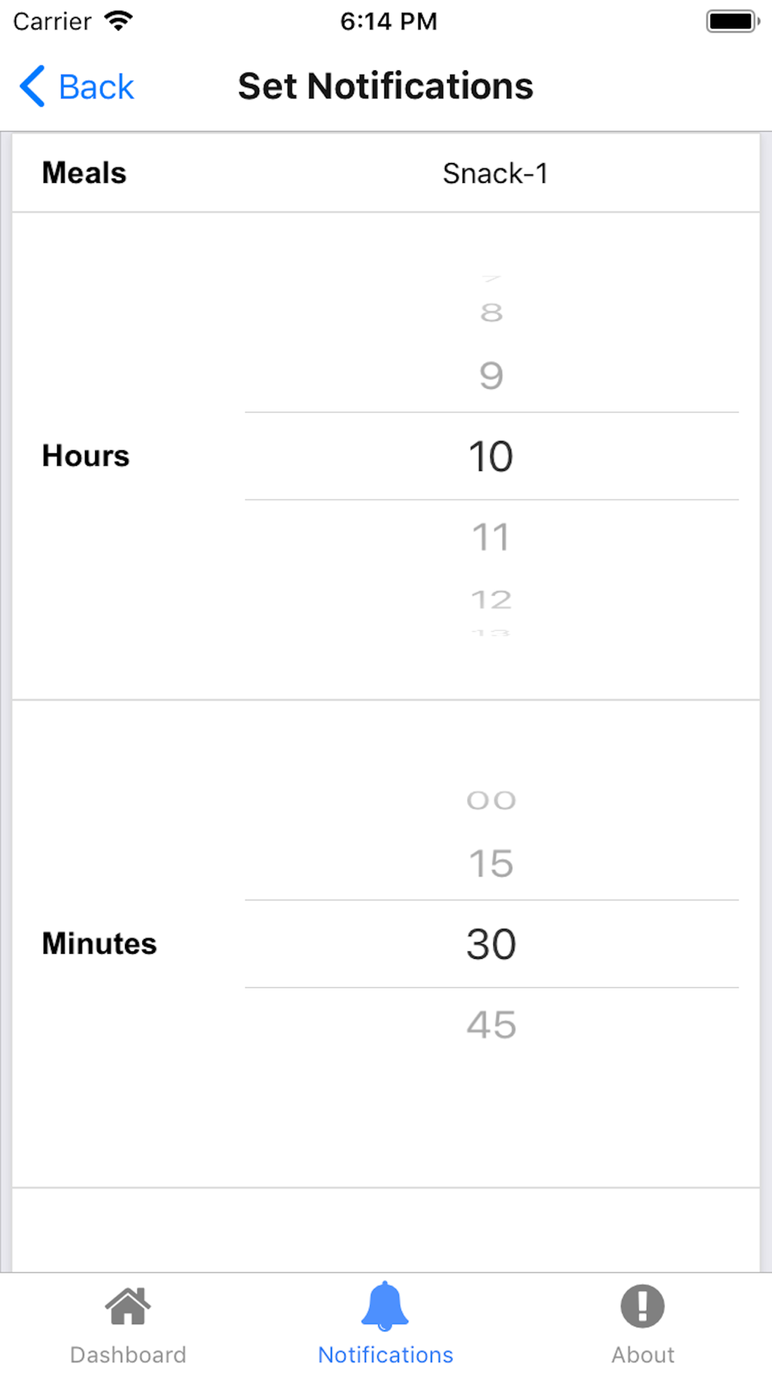Screen dimensions: 772x1373
Task: Tap the Meals row label
Action: pos(84,174)
